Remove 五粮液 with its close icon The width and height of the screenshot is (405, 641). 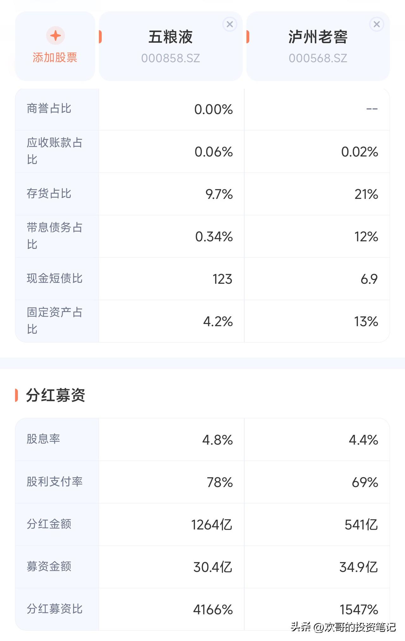tap(230, 24)
